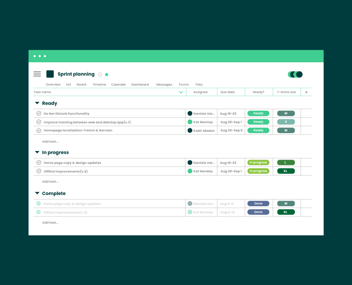
Task: Switch to the Board tab
Action: 82,84
